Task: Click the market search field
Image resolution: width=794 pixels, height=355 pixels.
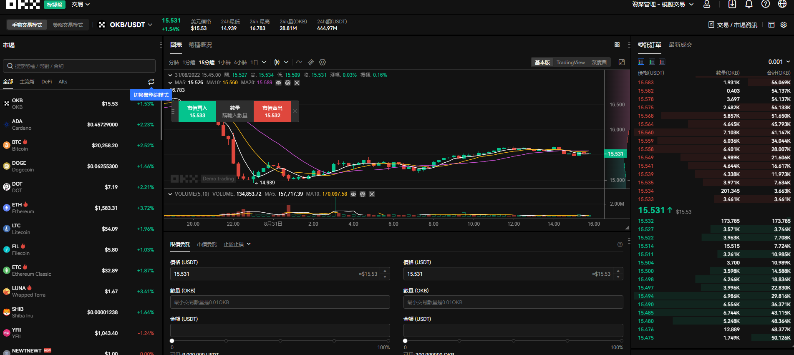Action: (79, 66)
